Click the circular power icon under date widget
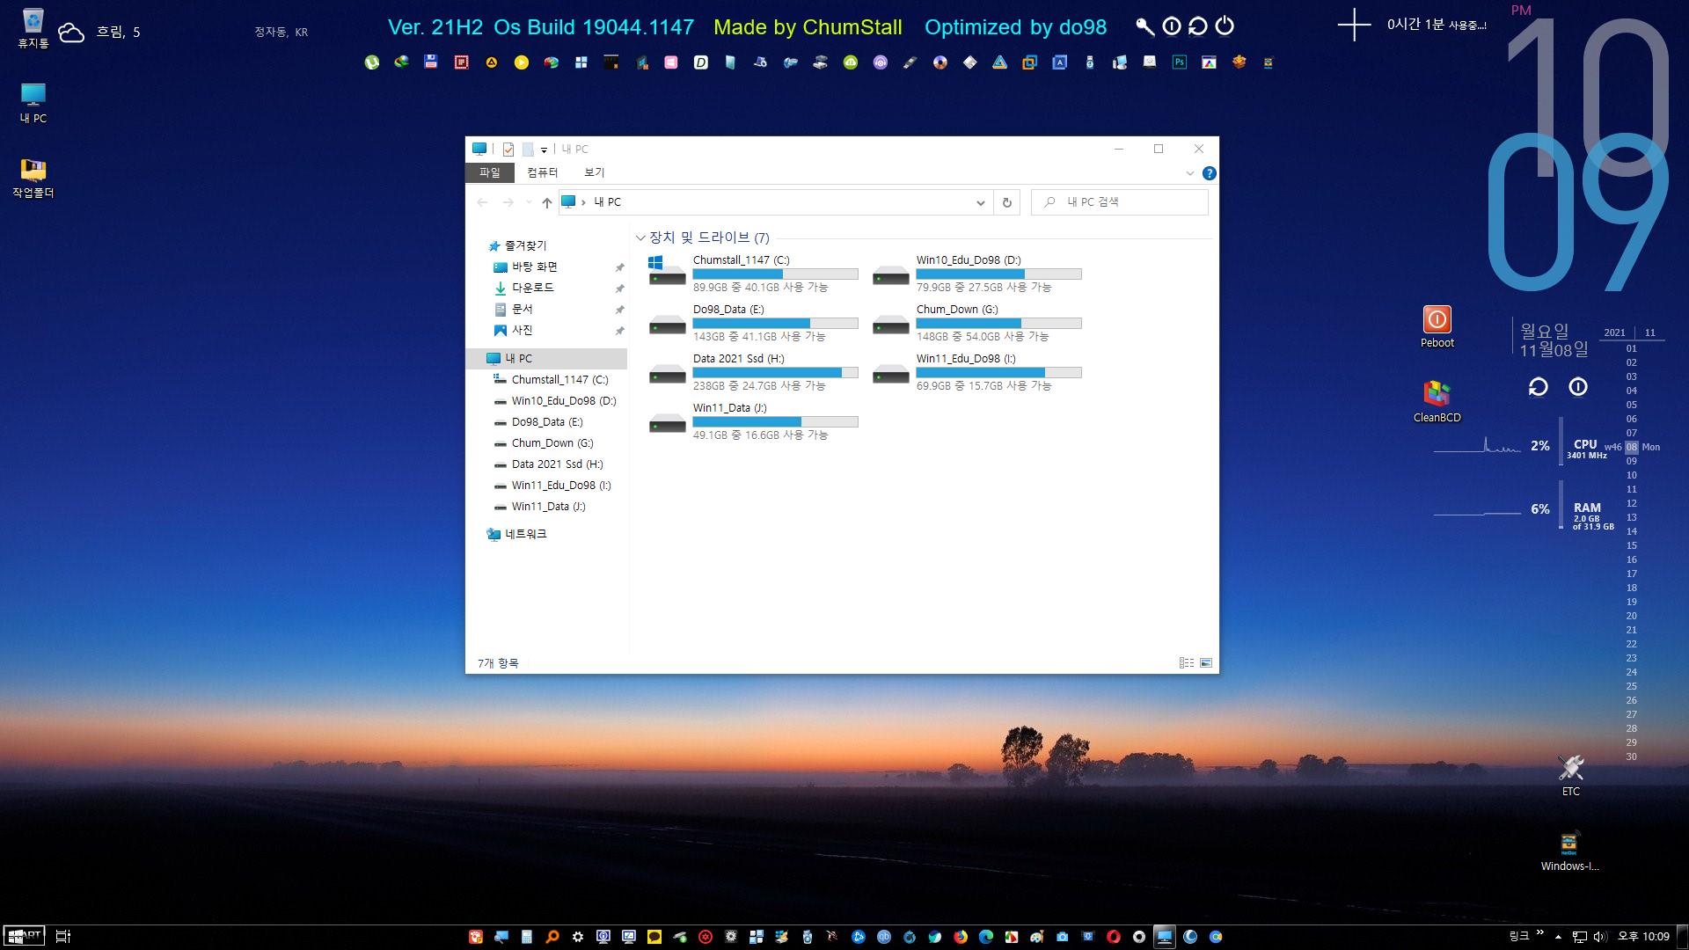This screenshot has height=950, width=1689. (1578, 387)
